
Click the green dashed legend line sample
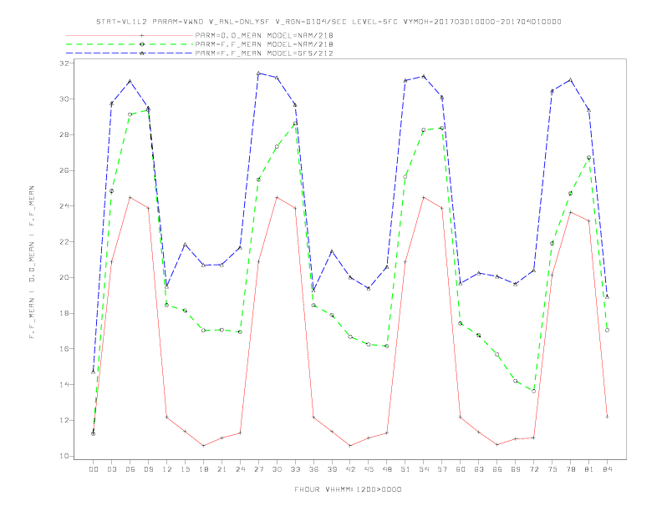(130, 44)
